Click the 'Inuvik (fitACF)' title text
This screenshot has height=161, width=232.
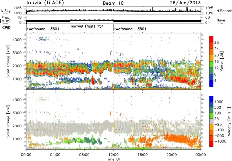(45, 3)
